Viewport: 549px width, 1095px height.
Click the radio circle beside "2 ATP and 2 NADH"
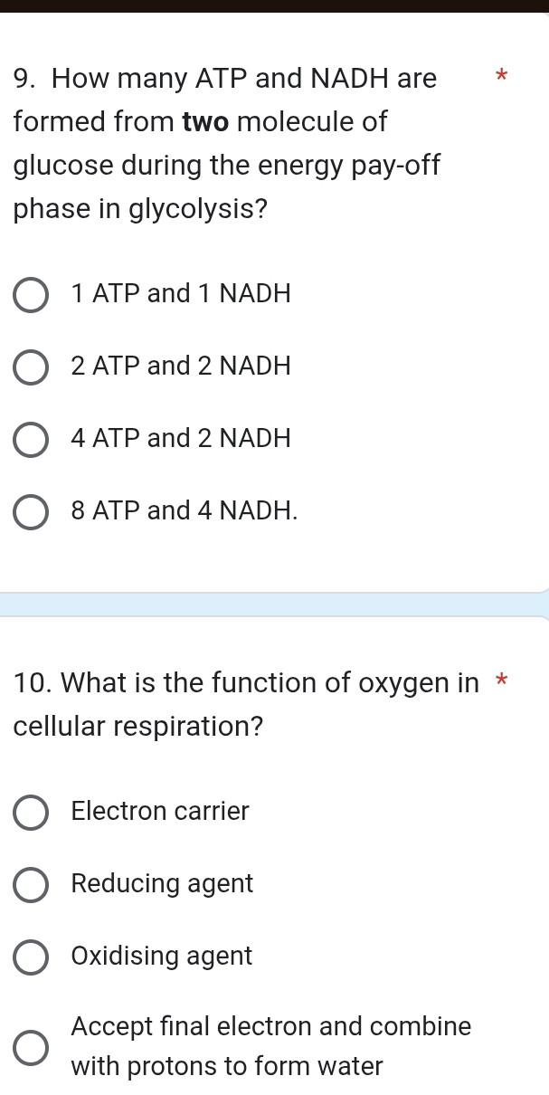(x=30, y=367)
